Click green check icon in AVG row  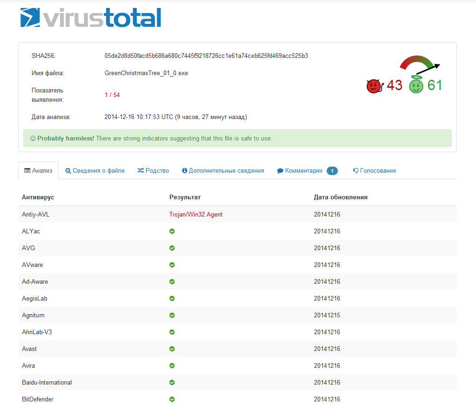point(172,248)
